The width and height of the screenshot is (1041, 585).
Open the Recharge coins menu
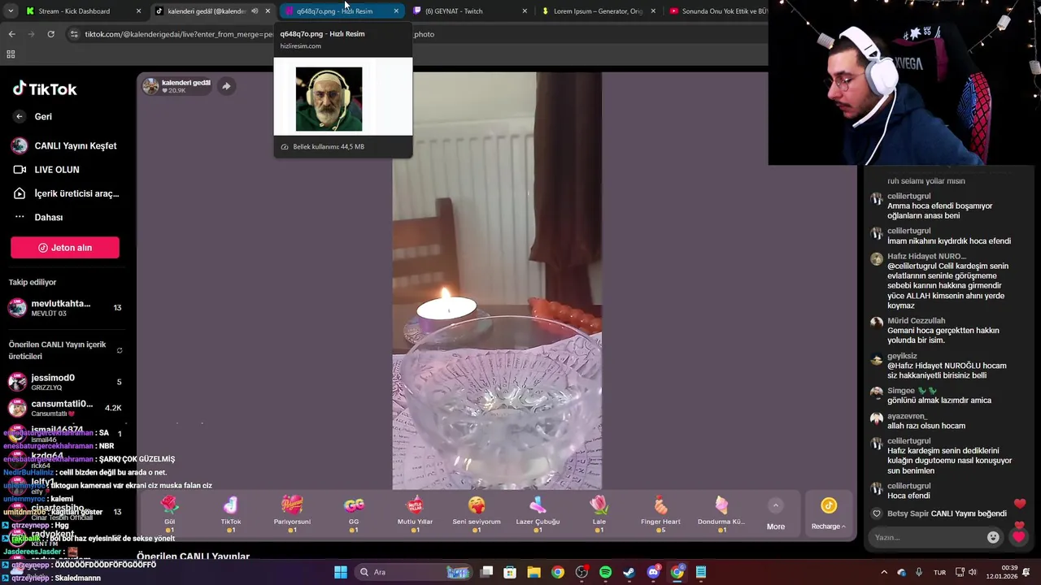pyautogui.click(x=829, y=515)
